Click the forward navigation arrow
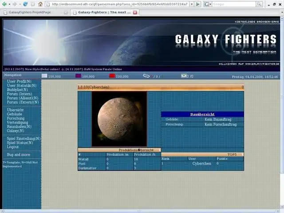This screenshot has width=284, height=213. [x=15, y=4]
